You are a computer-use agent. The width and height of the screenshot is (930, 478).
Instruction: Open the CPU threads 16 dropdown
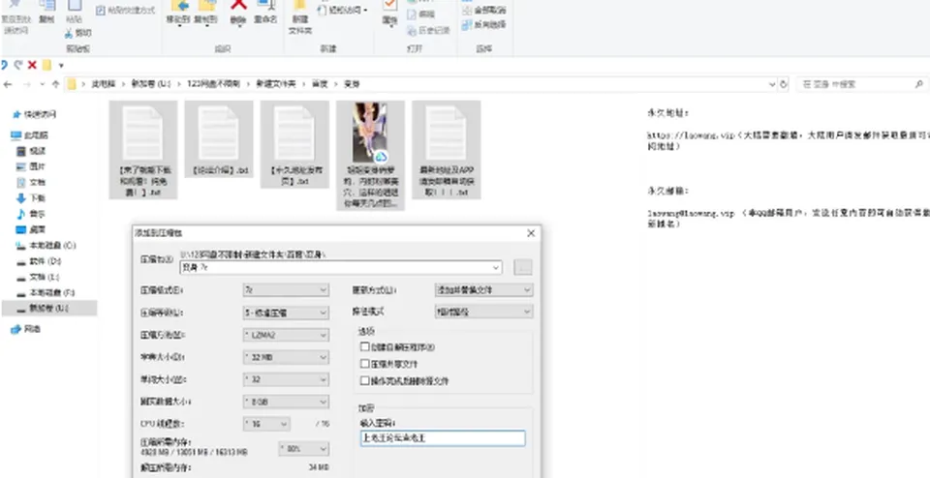click(266, 424)
